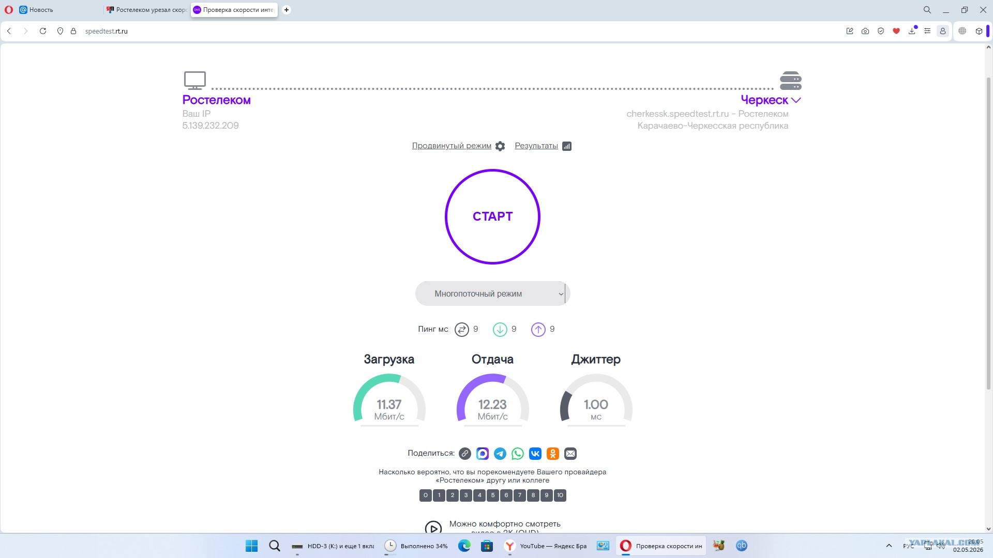
Task: Rate provider recommendation as 5
Action: point(493,495)
